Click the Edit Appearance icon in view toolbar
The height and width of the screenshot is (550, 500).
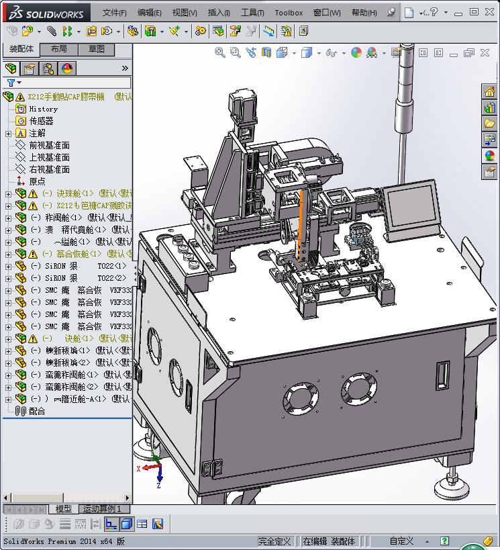356,52
